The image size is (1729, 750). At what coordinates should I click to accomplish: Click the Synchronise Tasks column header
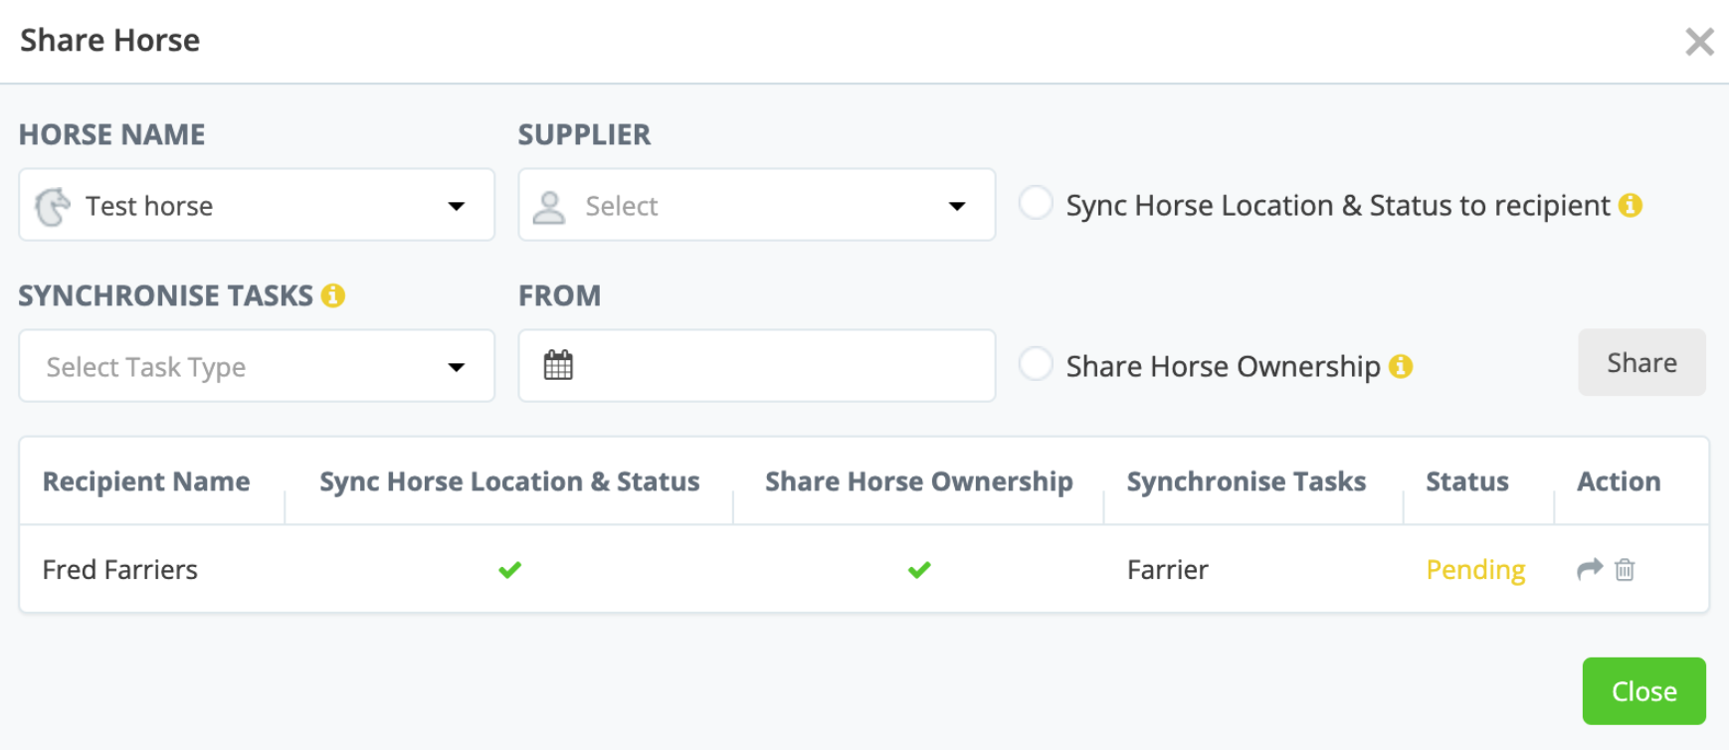1246,481
